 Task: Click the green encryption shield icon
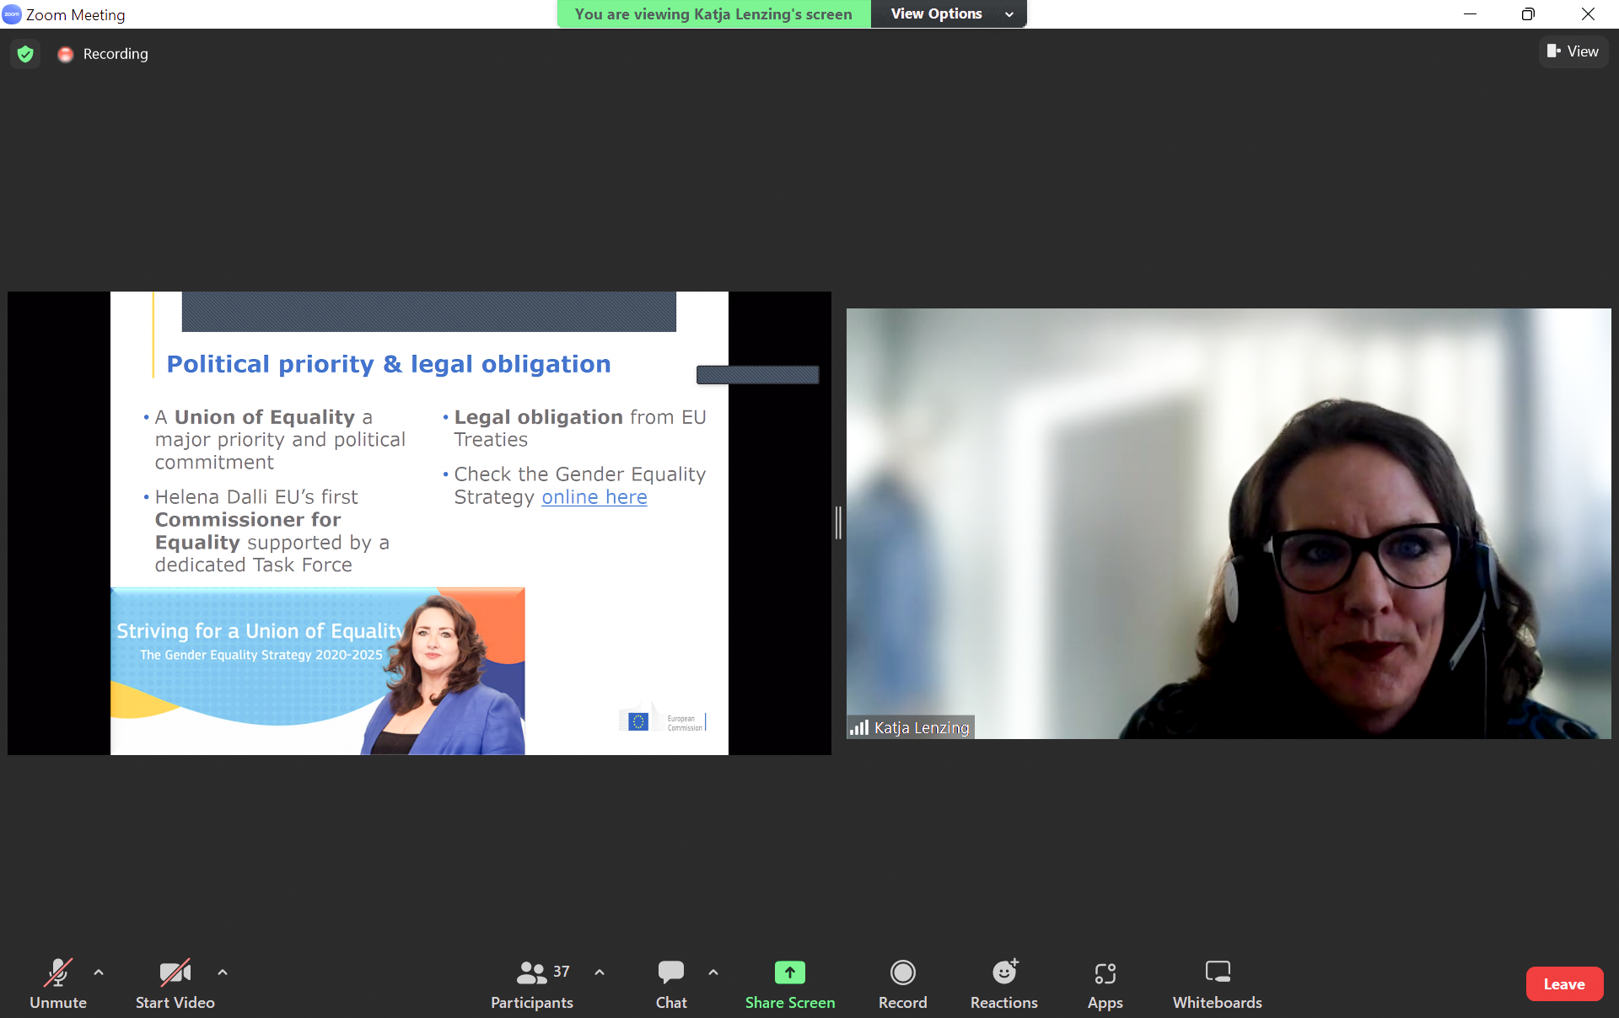25,54
